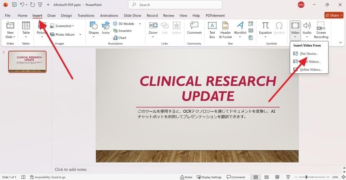346x180 pixels.
Task: Open Header & Footer settings
Action: pyautogui.click(x=225, y=30)
